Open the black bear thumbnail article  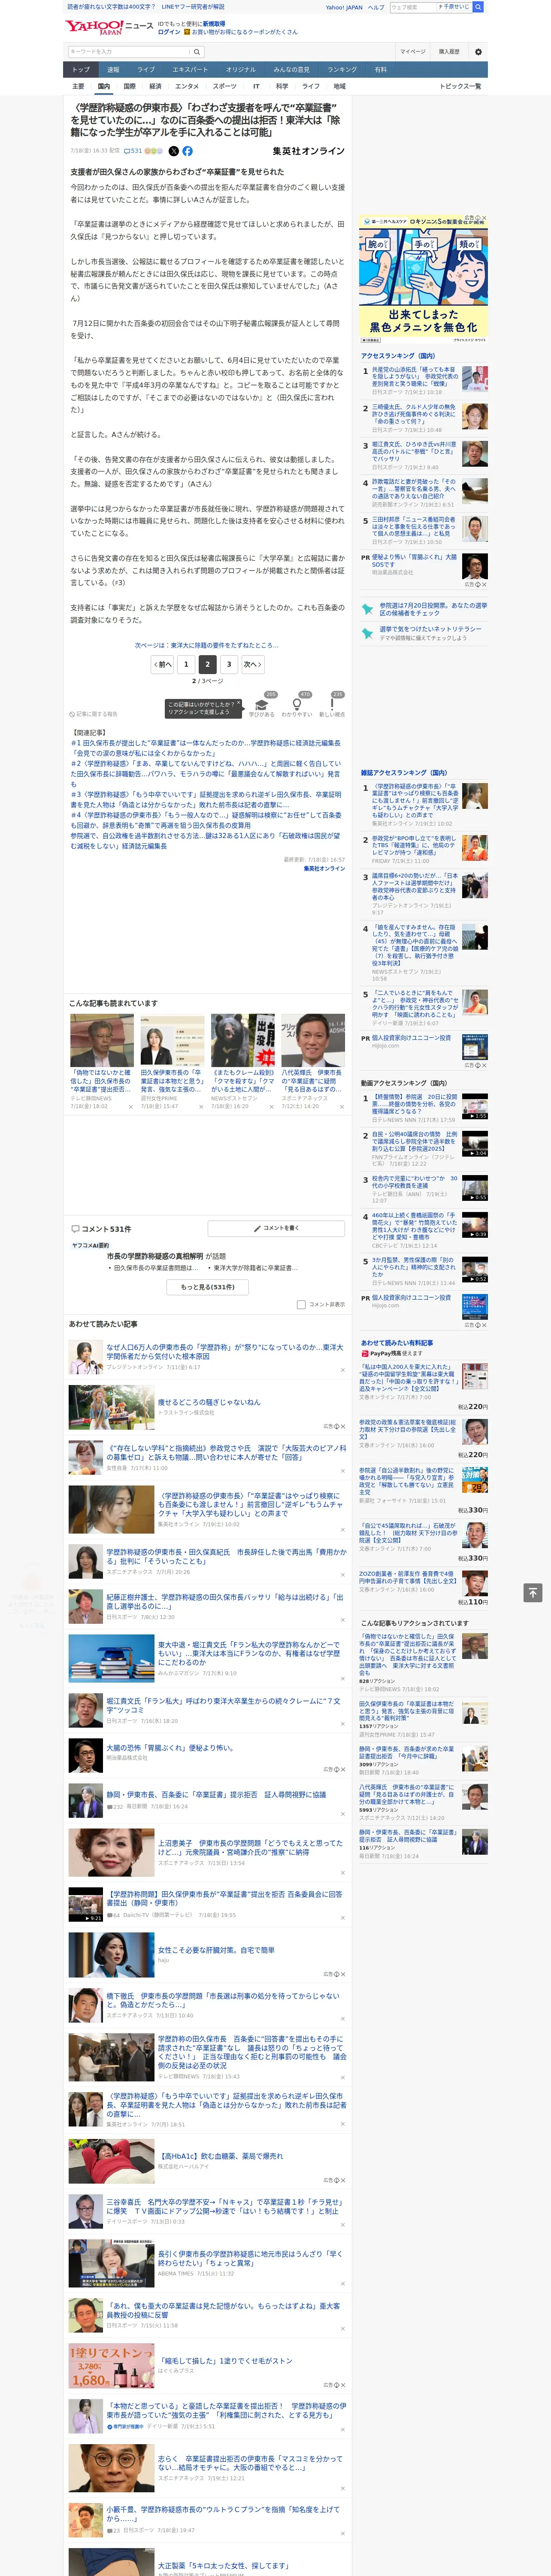(x=243, y=1040)
